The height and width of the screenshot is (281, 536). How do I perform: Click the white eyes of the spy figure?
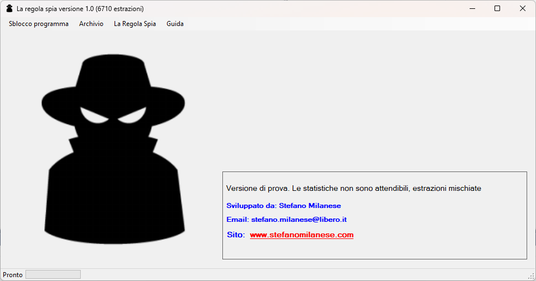[x=113, y=116]
